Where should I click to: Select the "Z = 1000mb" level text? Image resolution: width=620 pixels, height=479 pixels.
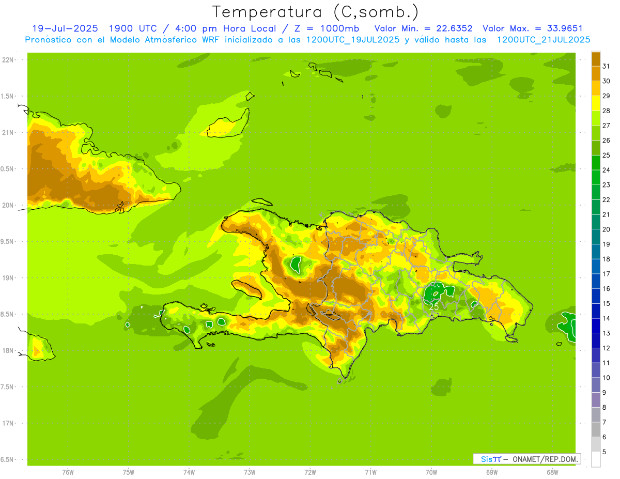tap(328, 28)
